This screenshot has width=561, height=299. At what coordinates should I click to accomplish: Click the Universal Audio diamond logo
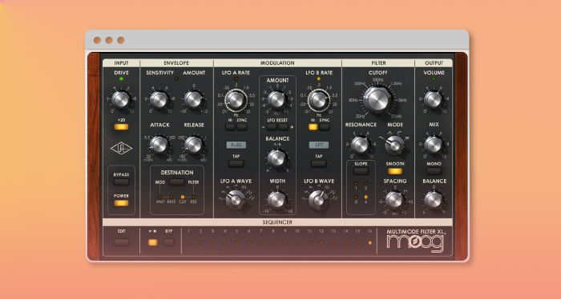tap(121, 148)
